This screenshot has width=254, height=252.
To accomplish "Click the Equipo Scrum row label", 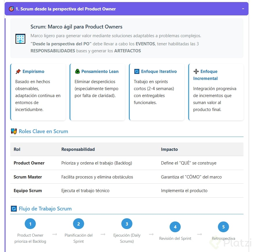I will (x=28, y=191).
